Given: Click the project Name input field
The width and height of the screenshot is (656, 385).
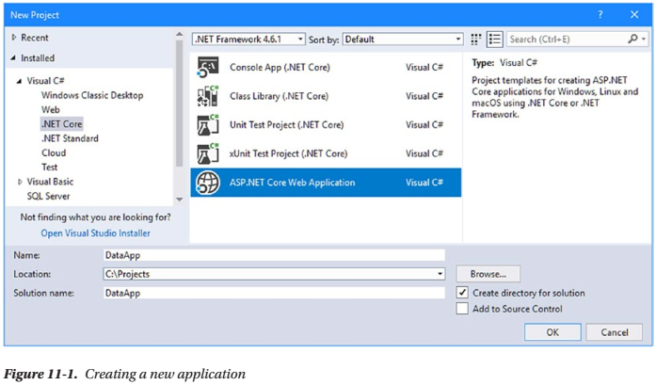Looking at the screenshot, I should pyautogui.click(x=274, y=255).
